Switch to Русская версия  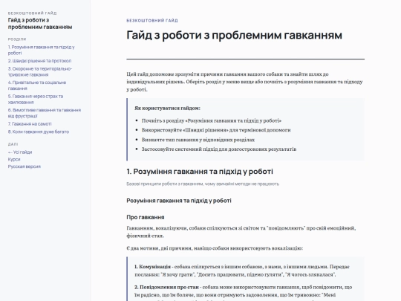click(25, 166)
